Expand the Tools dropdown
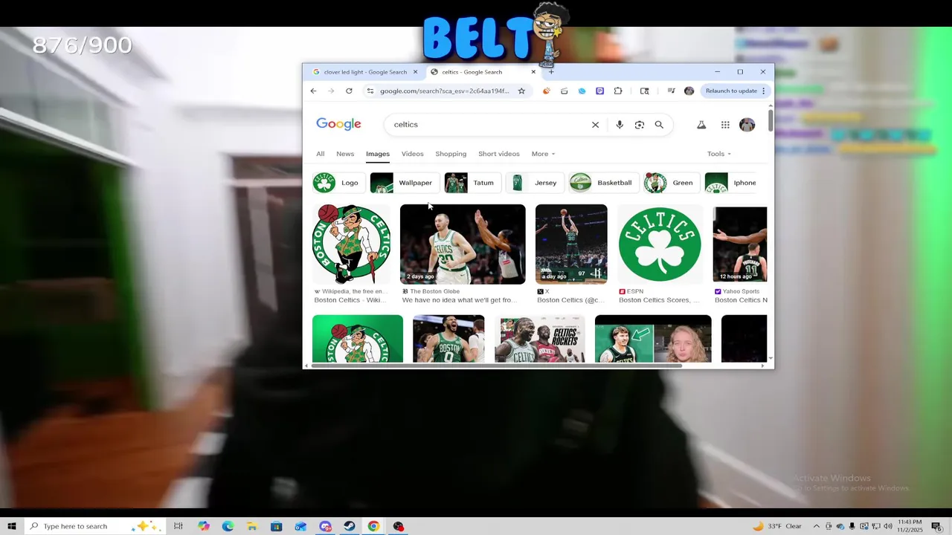The width and height of the screenshot is (952, 535). click(718, 154)
